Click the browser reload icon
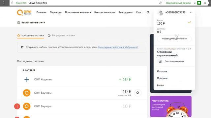Screen dimensions: 211x118 point(12,3)
